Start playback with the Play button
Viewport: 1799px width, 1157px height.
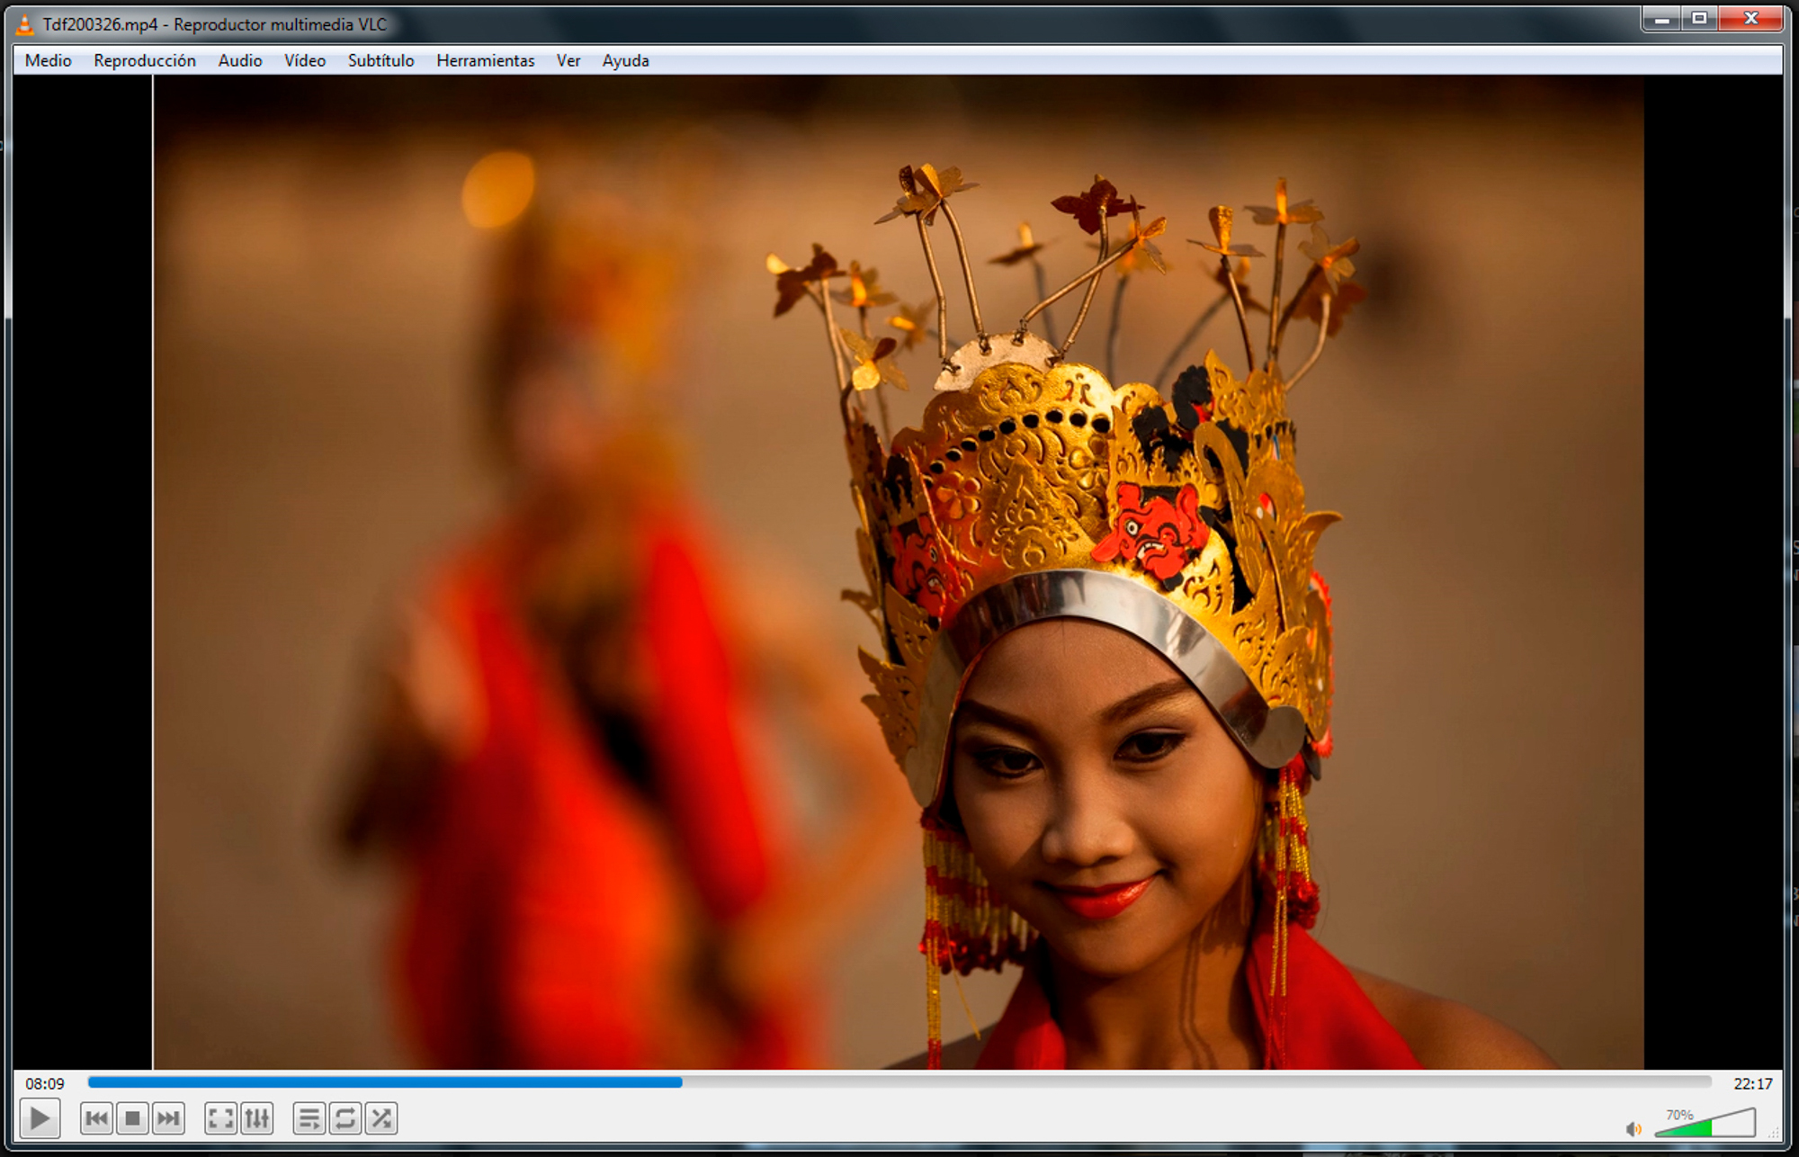(x=40, y=1118)
